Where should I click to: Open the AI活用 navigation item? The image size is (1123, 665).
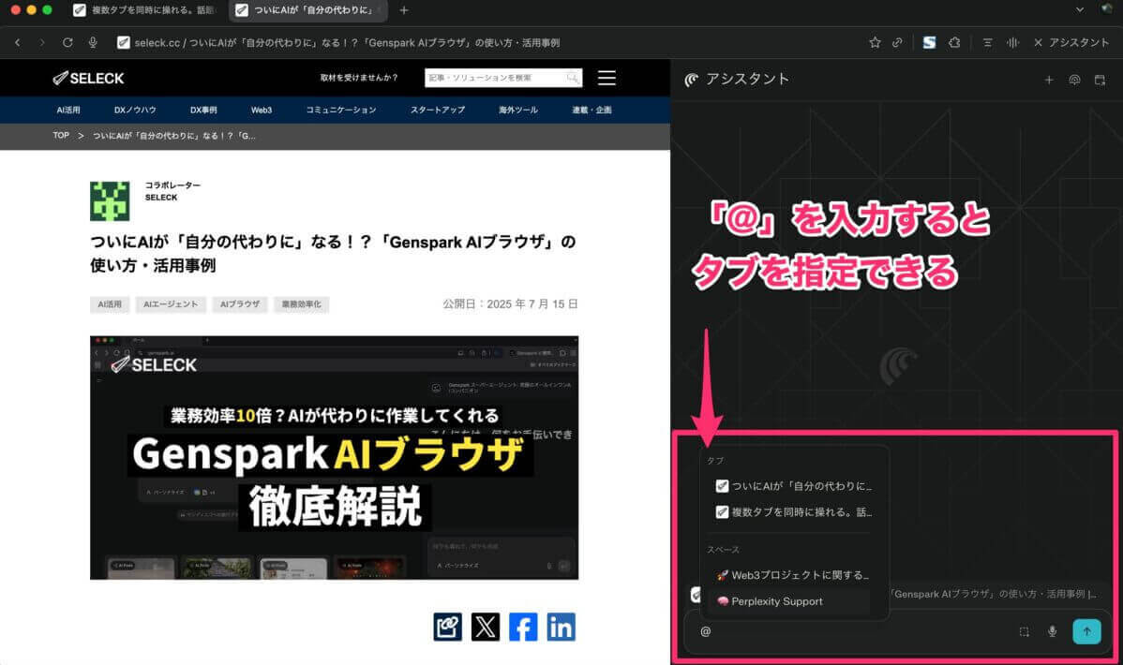point(68,111)
